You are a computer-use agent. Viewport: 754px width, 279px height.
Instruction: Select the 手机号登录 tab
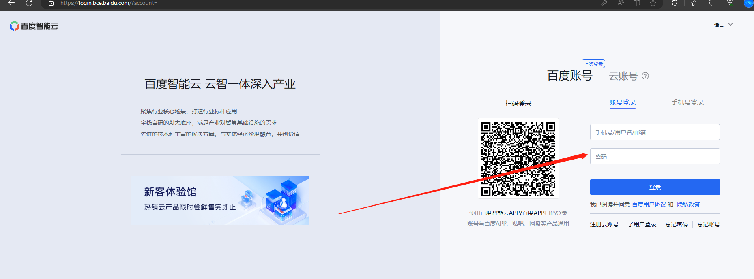pos(687,102)
